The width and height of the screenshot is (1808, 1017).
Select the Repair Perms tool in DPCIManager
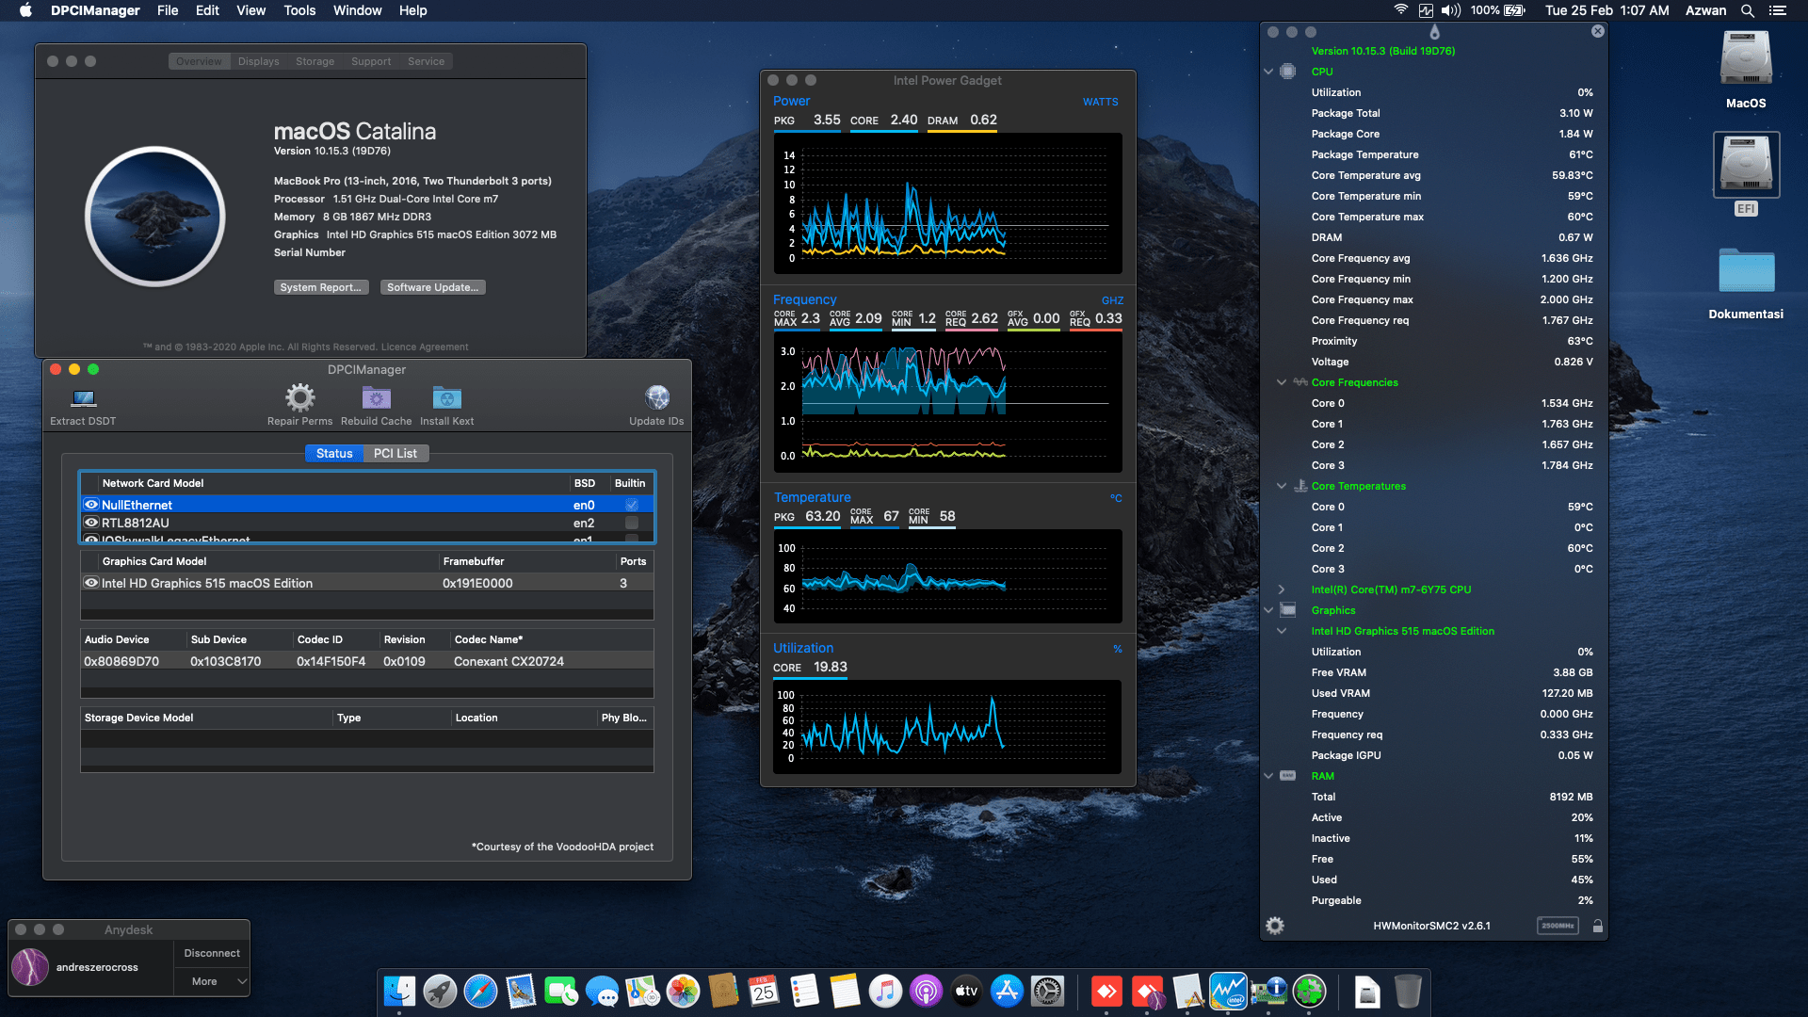tap(299, 397)
